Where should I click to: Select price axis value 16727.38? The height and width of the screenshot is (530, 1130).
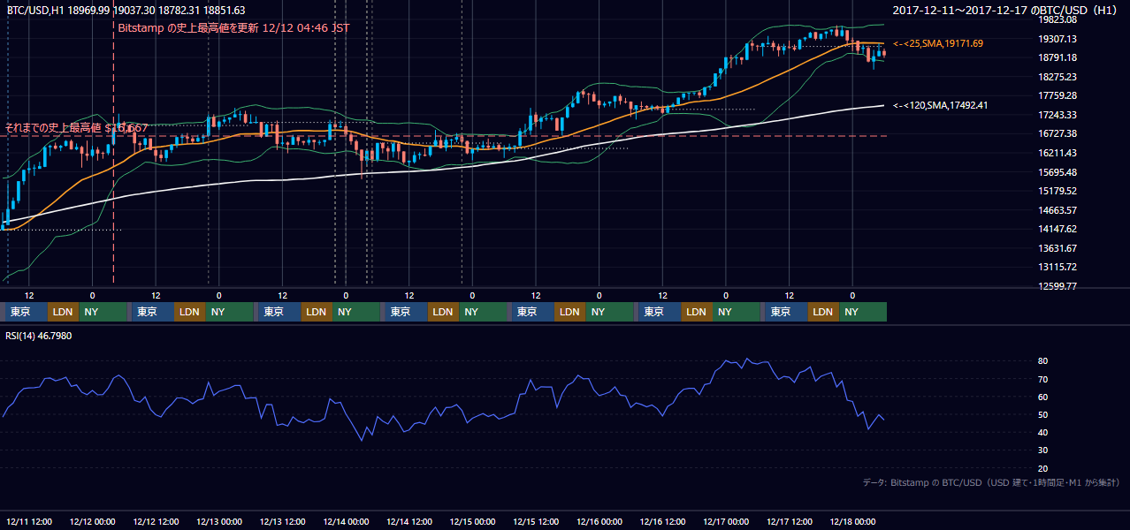1057,134
